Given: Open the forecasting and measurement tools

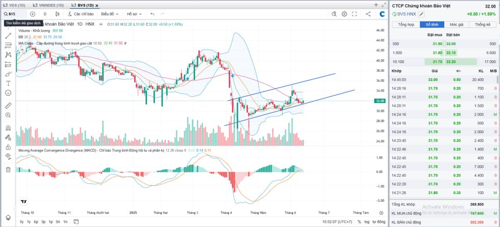Looking at the screenshot, I should tap(8, 64).
